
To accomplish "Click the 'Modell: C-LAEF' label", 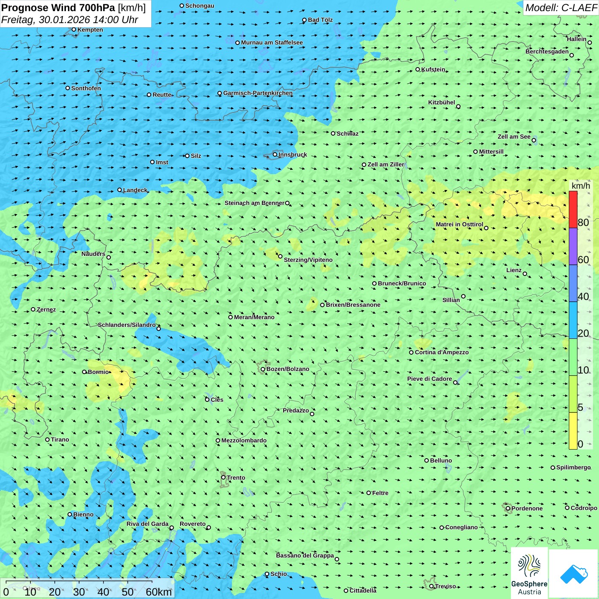I will click(x=561, y=8).
